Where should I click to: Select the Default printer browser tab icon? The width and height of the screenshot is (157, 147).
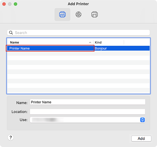coord(62,14)
